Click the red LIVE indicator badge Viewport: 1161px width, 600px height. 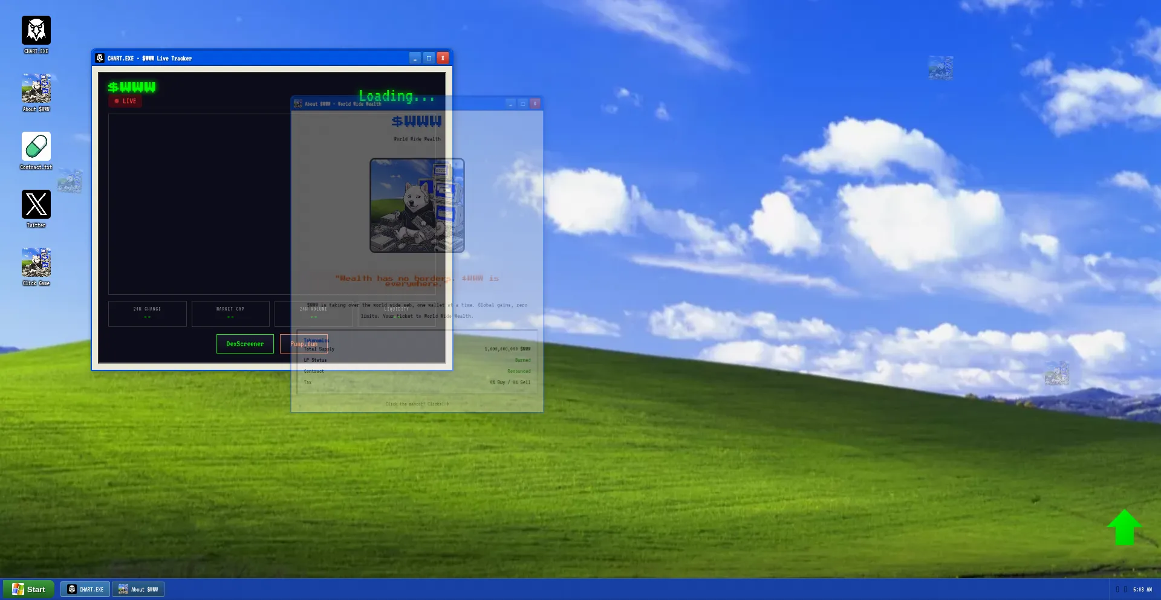125,101
